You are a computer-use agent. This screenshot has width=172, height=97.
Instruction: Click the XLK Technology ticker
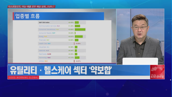[49, 58]
